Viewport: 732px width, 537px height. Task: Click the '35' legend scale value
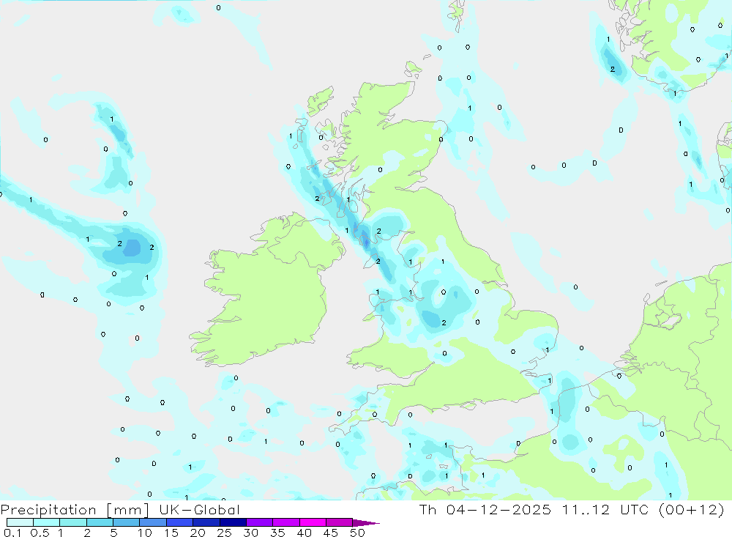click(277, 533)
